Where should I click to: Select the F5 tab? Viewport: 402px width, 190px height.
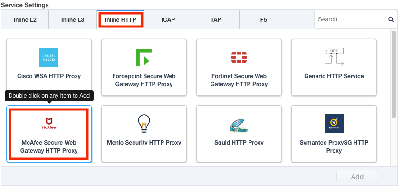(263, 20)
